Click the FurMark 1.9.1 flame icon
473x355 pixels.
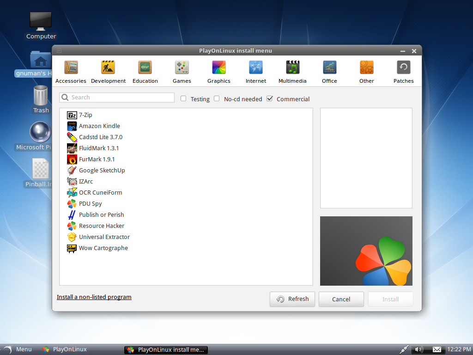coord(72,159)
